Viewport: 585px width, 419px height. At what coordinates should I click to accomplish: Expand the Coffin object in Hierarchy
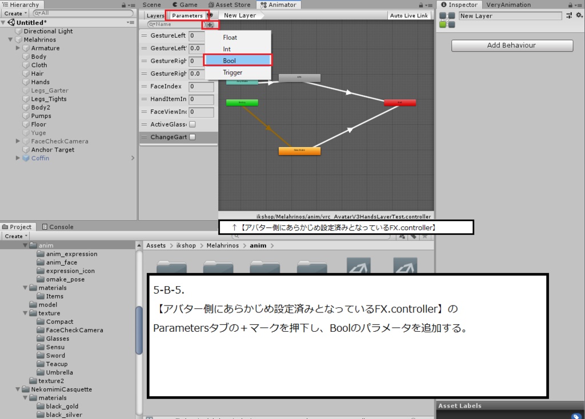[x=17, y=158]
